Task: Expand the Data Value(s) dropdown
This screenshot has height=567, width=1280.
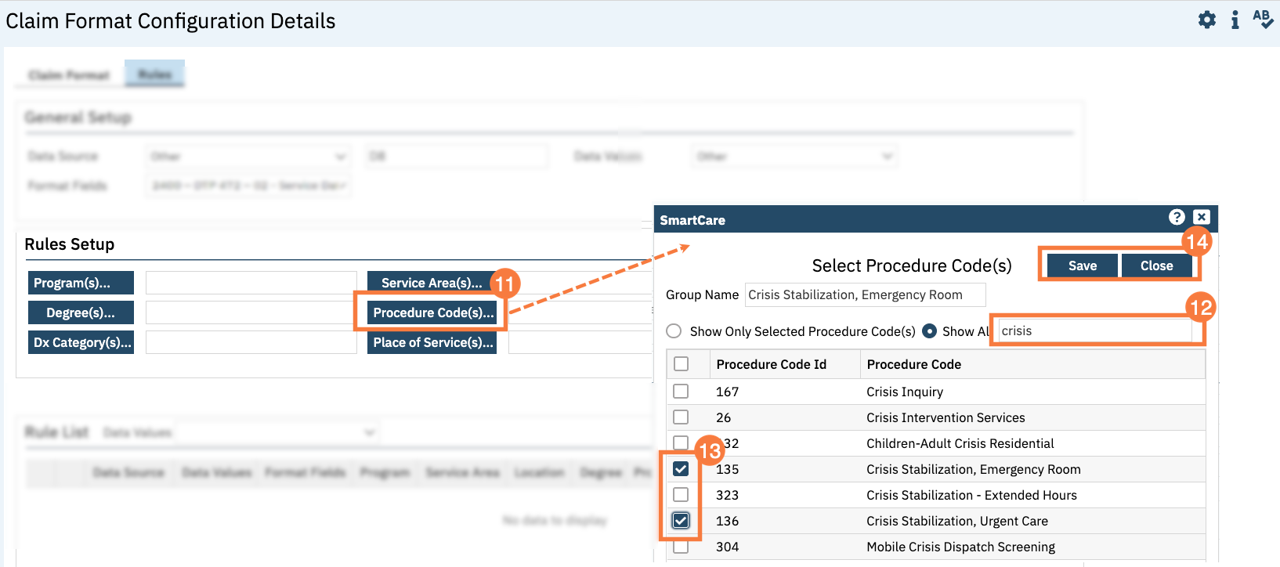Action: tap(794, 157)
